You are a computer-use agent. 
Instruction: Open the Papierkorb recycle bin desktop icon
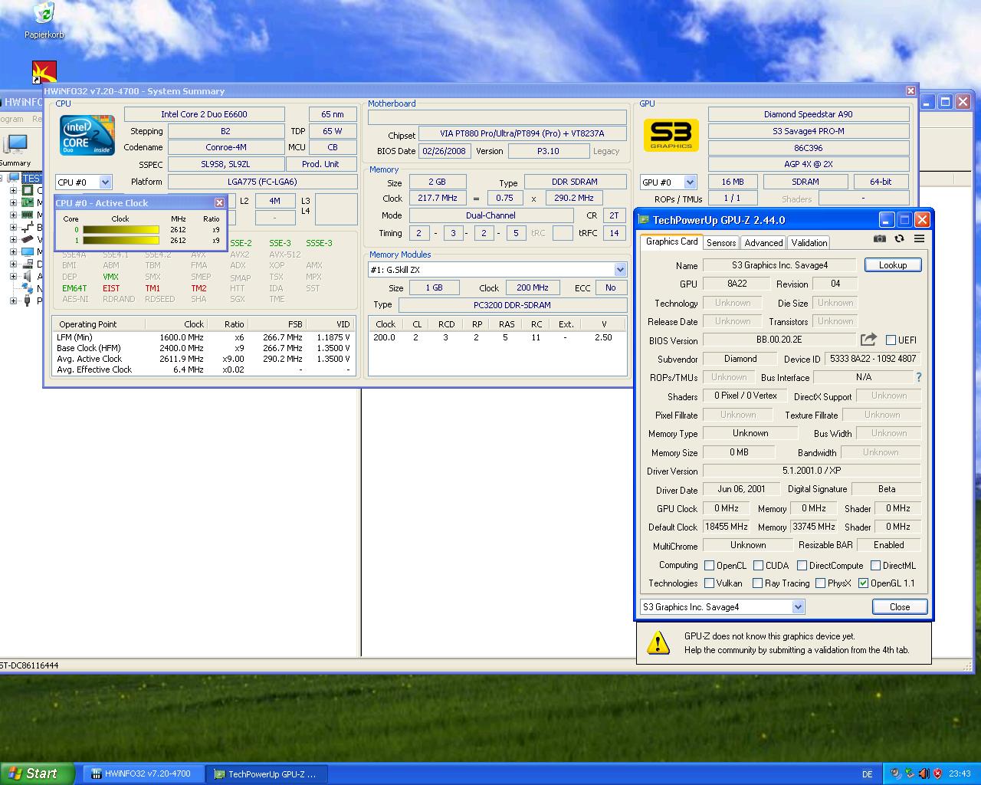click(x=44, y=14)
